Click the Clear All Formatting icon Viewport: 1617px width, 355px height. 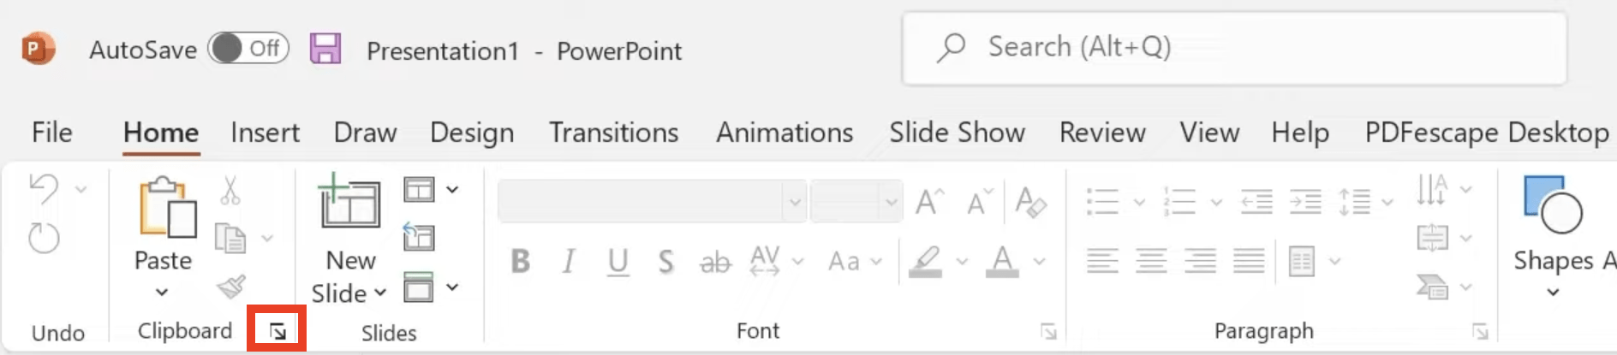coord(1030,203)
